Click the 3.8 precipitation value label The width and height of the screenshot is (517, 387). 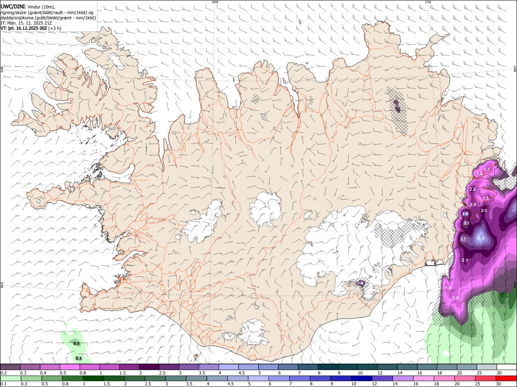pyautogui.click(x=465, y=214)
